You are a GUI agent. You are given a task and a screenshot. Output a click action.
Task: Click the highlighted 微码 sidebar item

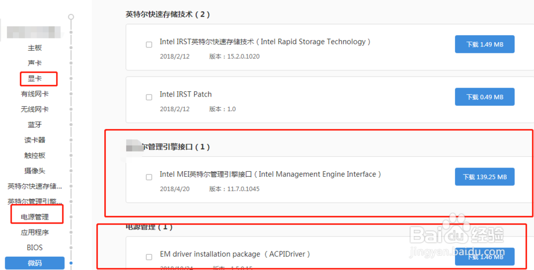(35, 263)
